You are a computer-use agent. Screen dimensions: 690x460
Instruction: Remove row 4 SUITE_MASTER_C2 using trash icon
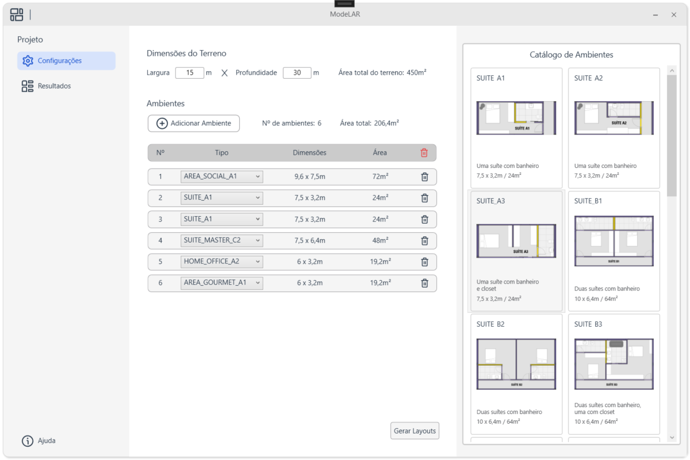(x=424, y=241)
